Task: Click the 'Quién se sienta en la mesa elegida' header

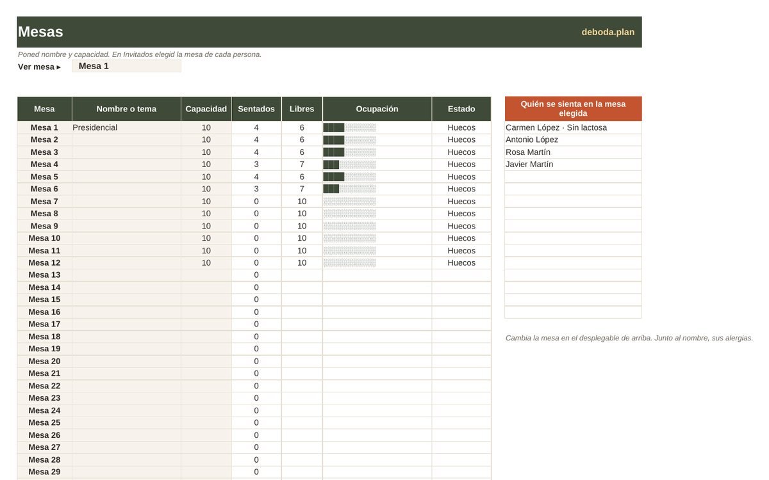Action: [x=573, y=109]
